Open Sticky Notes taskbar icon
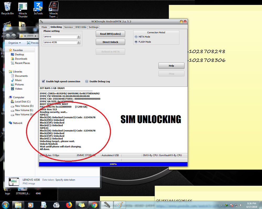This screenshot has height=209, width=262. point(81,205)
